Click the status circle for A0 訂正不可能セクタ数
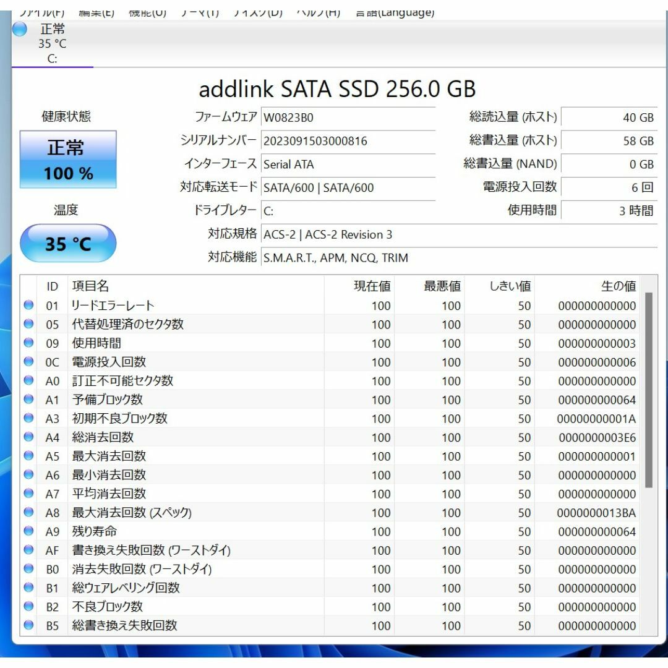 [x=28, y=380]
